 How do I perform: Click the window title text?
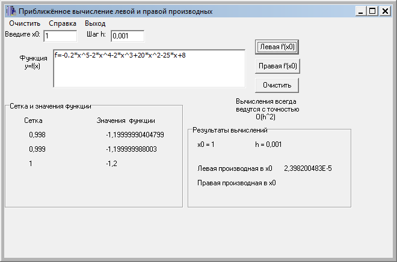(x=115, y=11)
